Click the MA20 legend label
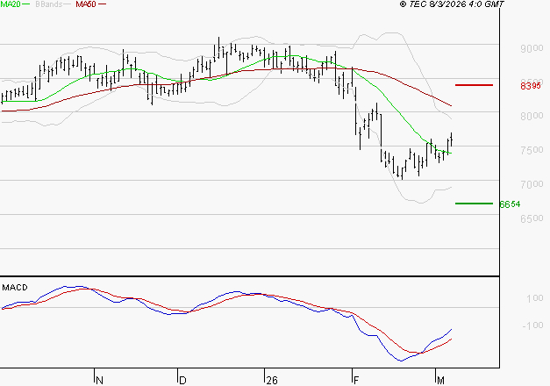550x386 pixels. [x=11, y=4]
